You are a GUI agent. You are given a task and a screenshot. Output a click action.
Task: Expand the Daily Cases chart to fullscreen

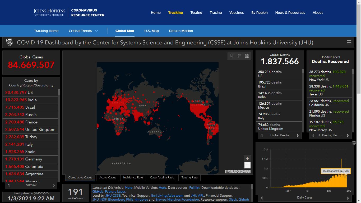354,143
